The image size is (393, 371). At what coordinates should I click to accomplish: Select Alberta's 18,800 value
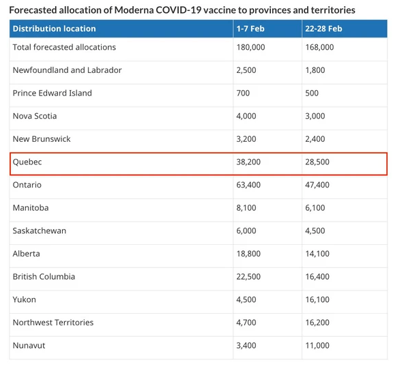248,254
